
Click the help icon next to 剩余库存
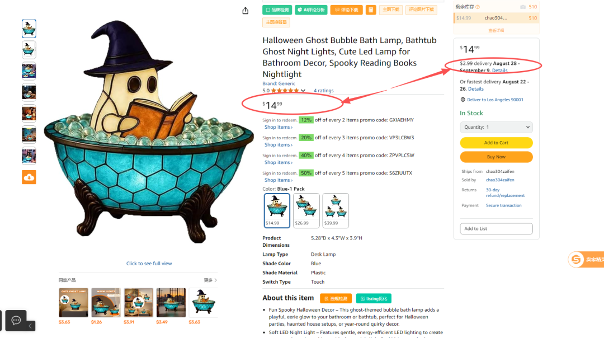(478, 7)
